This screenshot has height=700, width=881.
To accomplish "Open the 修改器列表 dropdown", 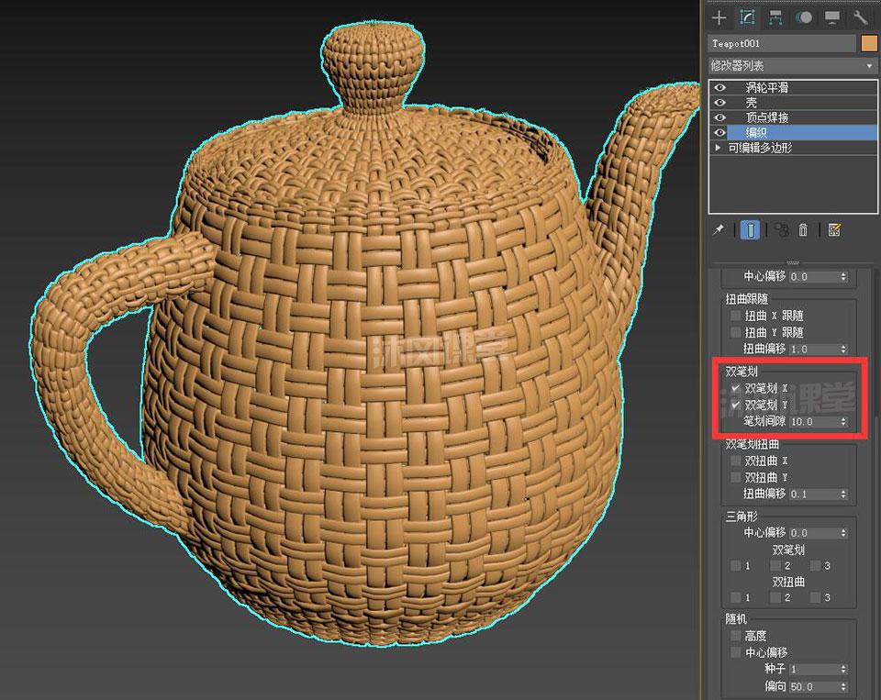I will pos(792,66).
